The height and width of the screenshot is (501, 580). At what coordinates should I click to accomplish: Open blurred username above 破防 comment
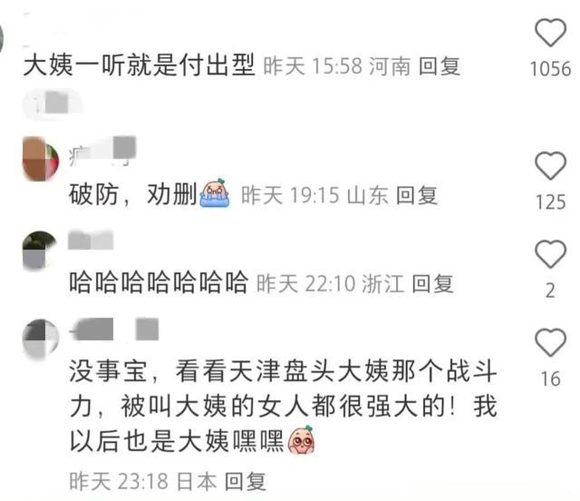102,151
